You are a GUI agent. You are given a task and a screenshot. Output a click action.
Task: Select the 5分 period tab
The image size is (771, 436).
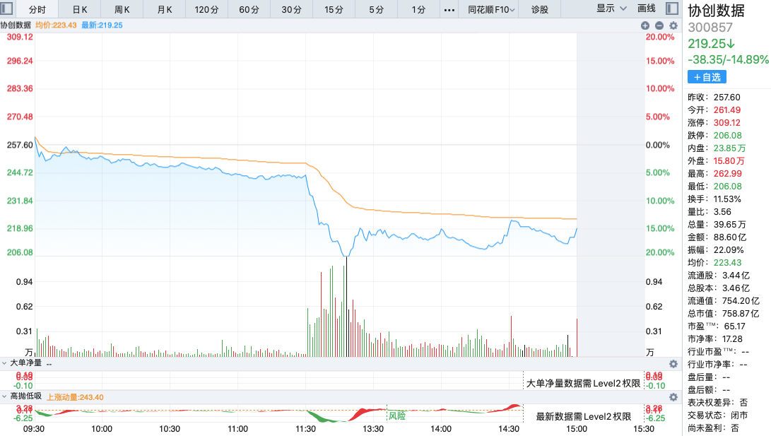tap(376, 9)
